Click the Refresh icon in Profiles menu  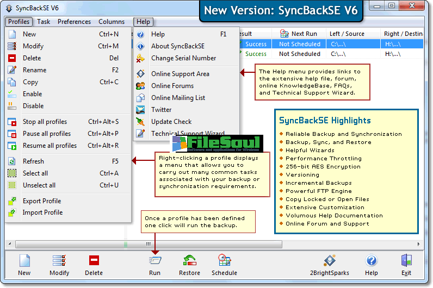pyautogui.click(x=12, y=161)
